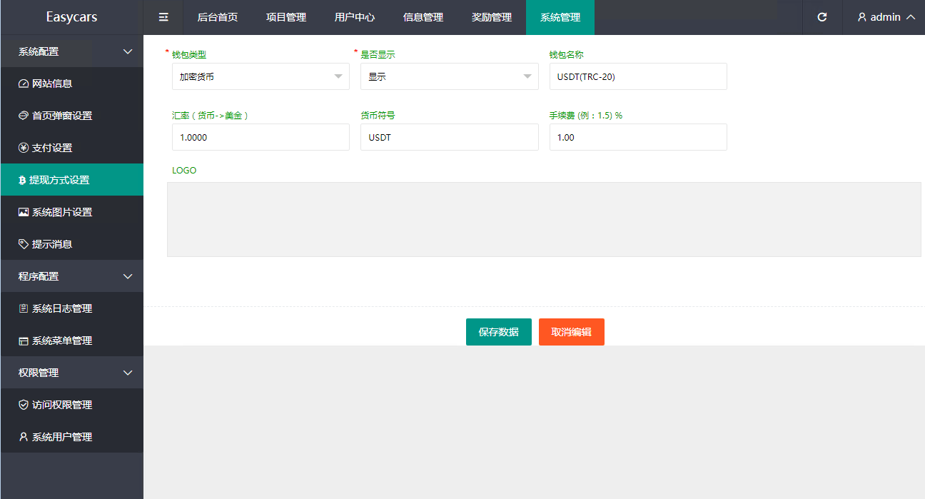The height and width of the screenshot is (499, 925).
Task: Collapse the sidebar using the hamburger icon
Action: [163, 17]
